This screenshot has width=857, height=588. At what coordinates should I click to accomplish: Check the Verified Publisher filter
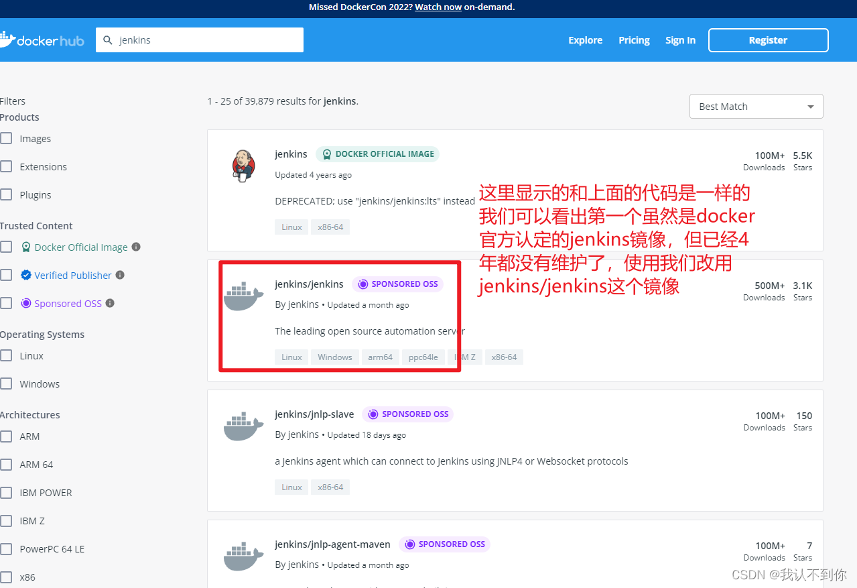pos(6,275)
